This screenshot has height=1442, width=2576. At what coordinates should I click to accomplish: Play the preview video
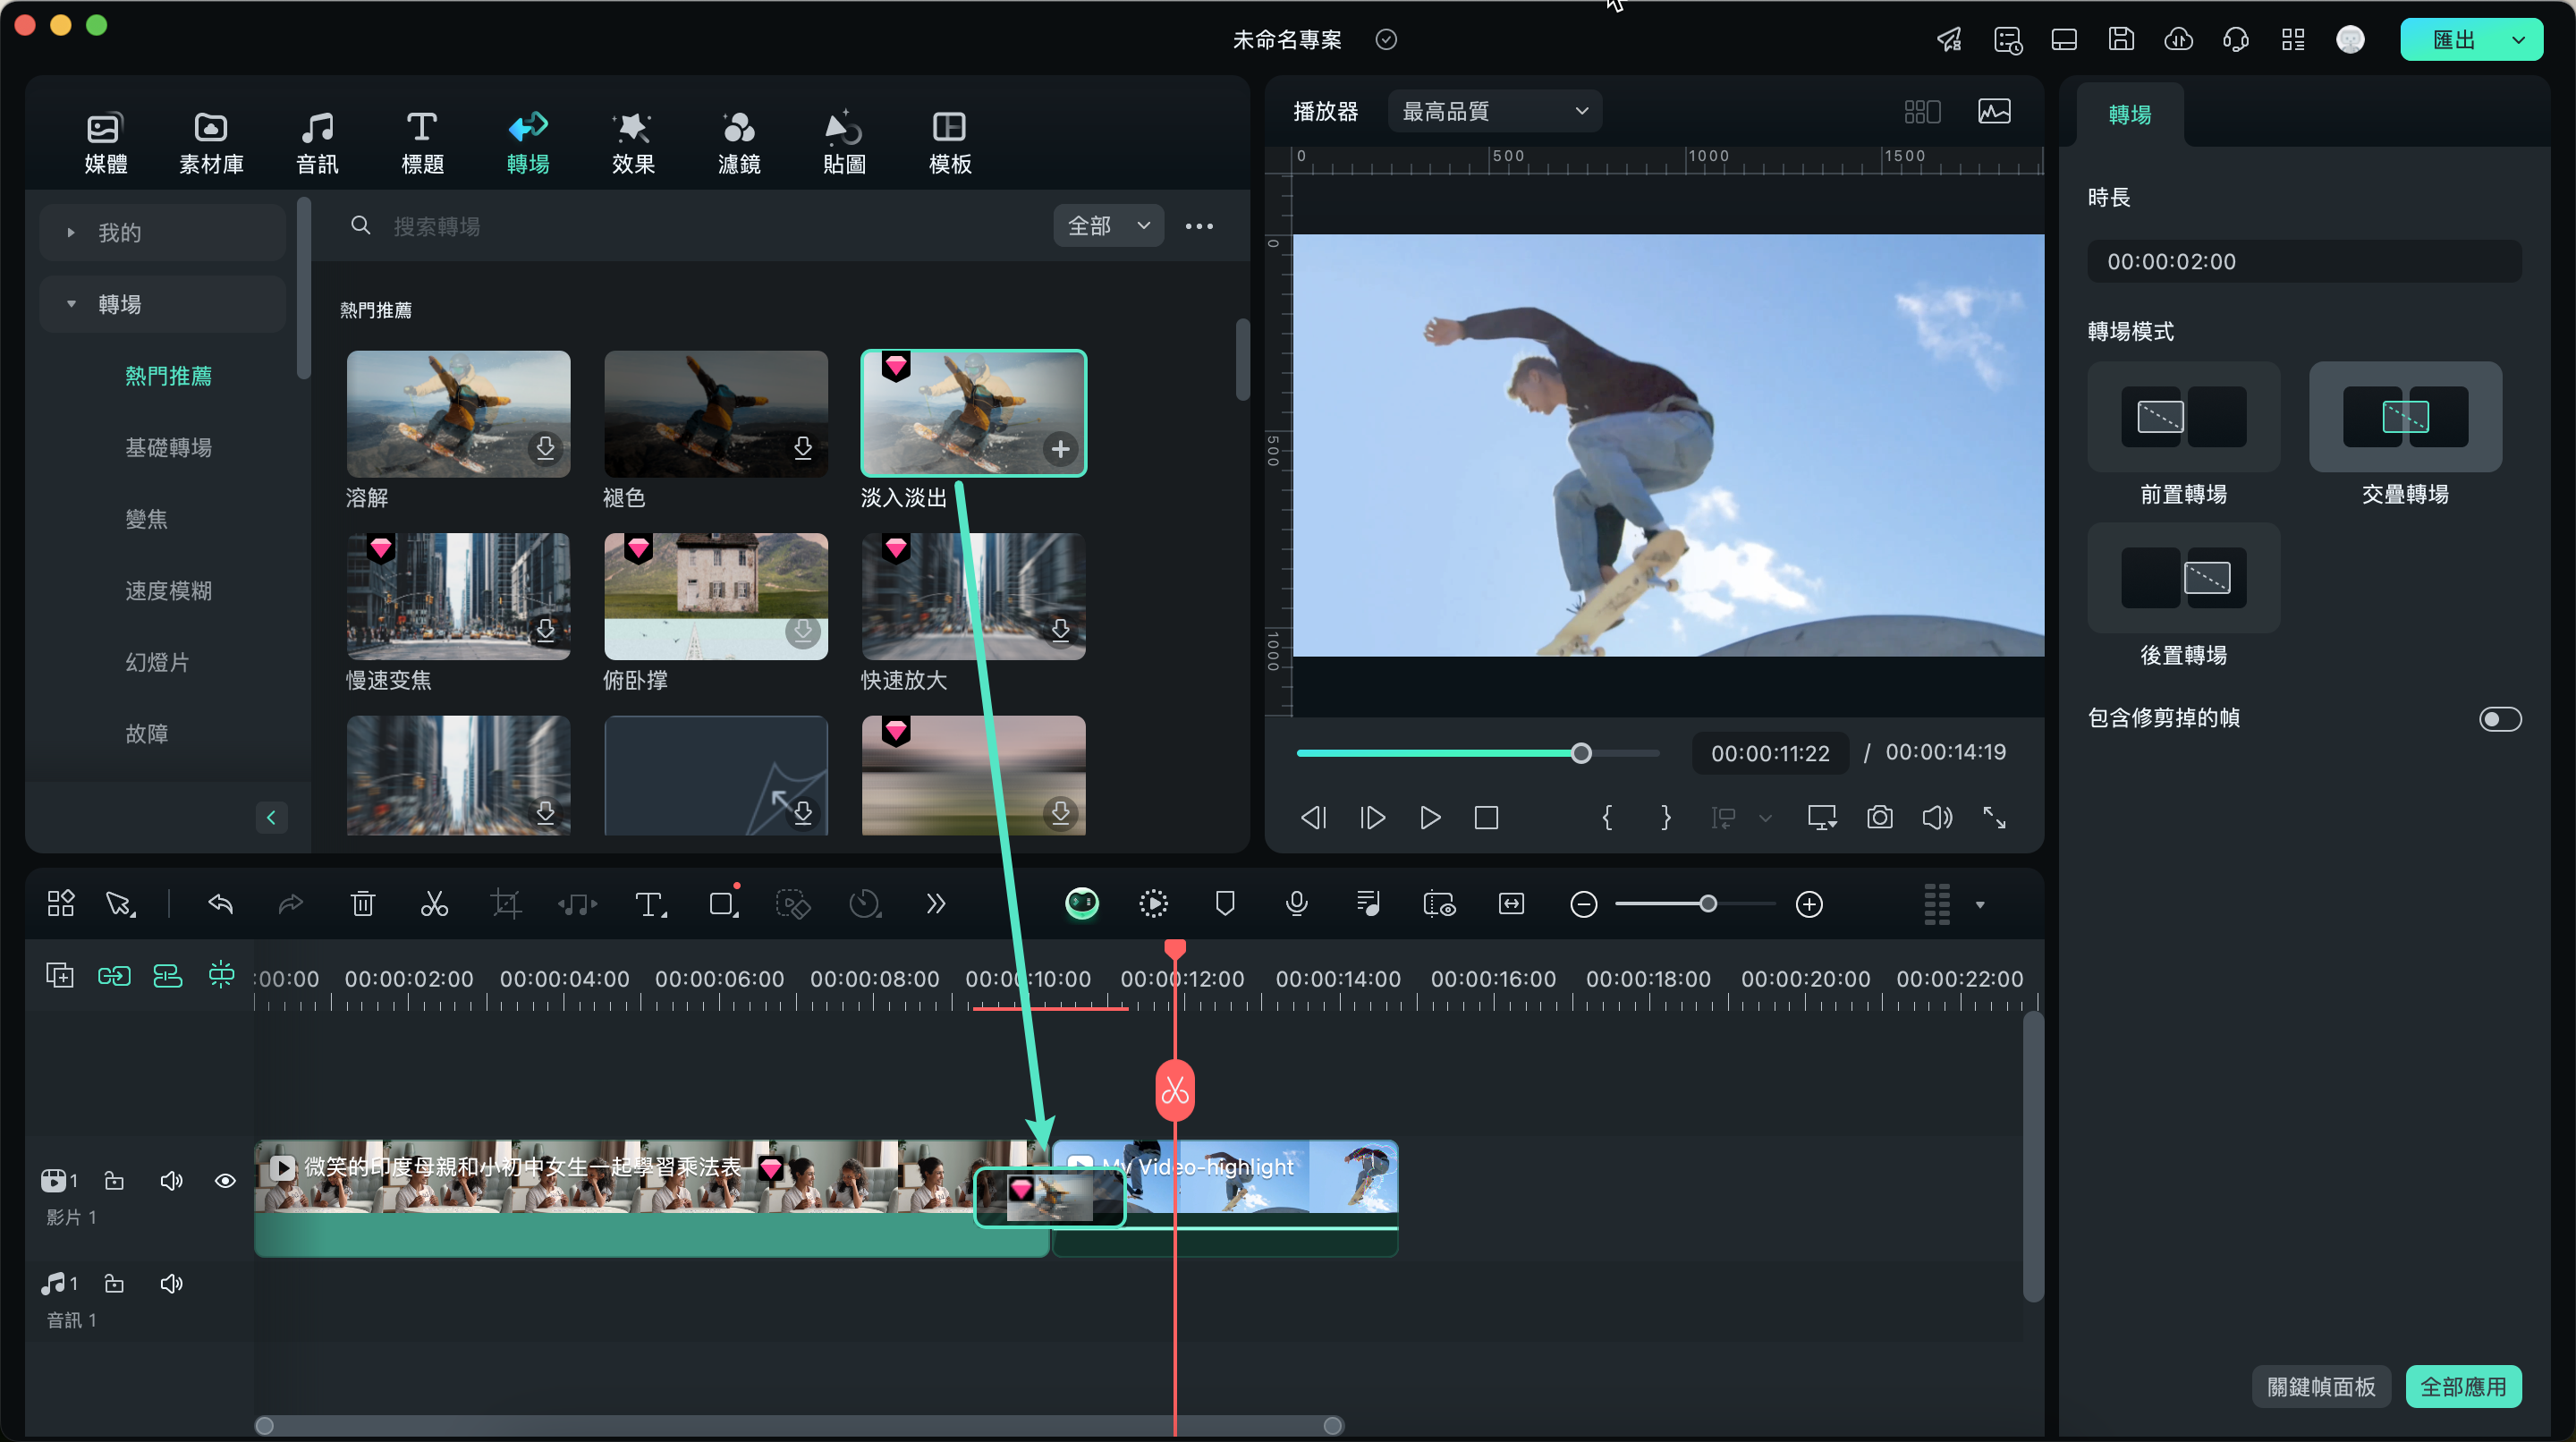point(1430,818)
